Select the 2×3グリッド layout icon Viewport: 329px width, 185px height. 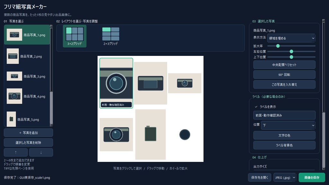111,36
